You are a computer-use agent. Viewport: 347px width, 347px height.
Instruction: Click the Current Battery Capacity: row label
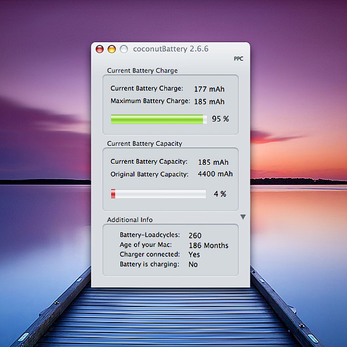tap(149, 162)
